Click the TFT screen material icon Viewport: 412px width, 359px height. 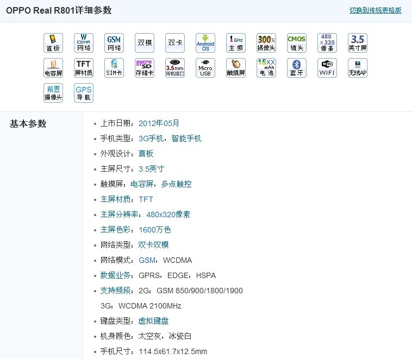[x=84, y=68]
